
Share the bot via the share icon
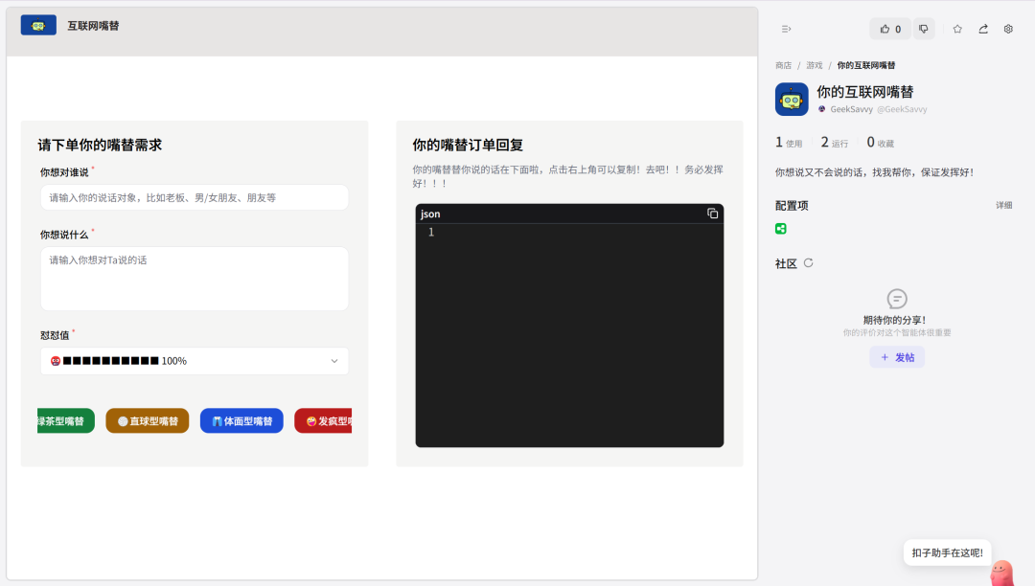(x=983, y=29)
